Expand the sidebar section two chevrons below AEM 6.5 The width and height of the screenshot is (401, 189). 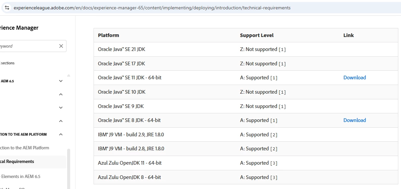[x=61, y=108]
